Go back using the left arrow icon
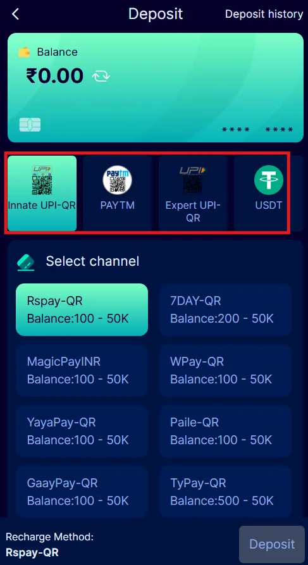Screen dimensions: 308x565 coord(15,15)
